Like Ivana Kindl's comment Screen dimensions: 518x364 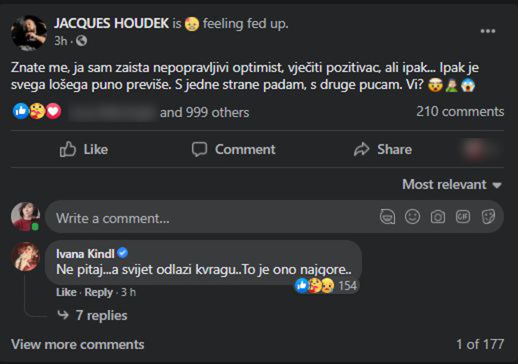66,292
